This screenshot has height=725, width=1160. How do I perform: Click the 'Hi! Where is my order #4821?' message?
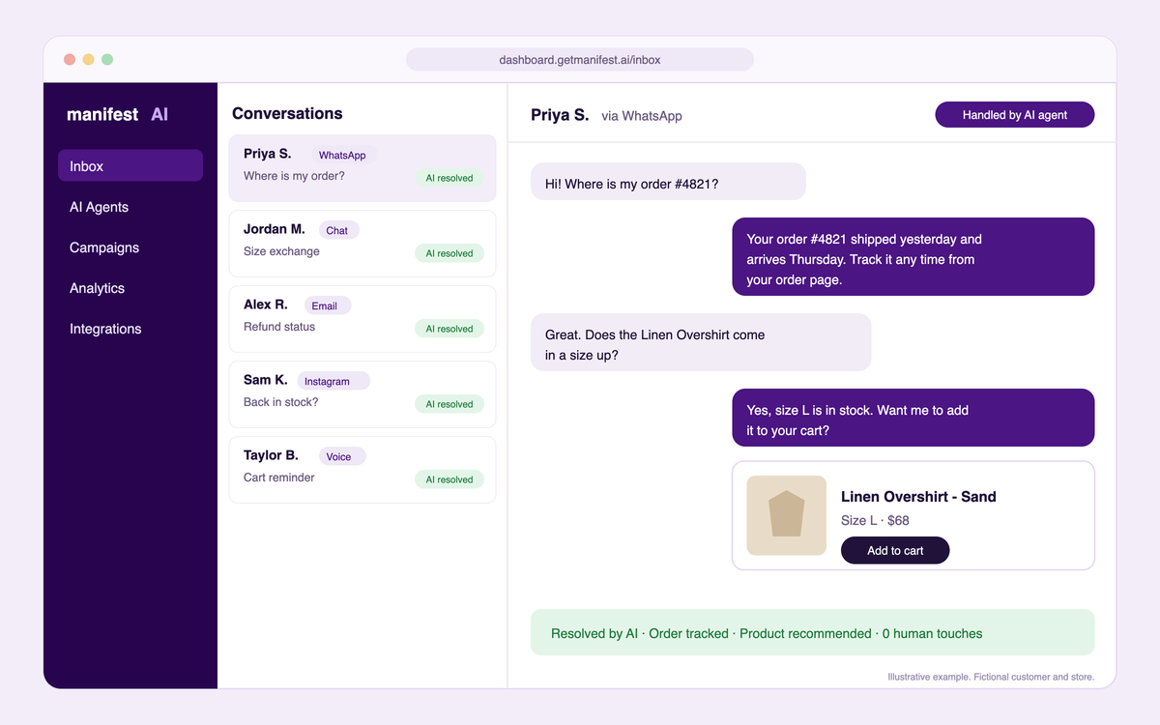[668, 182]
